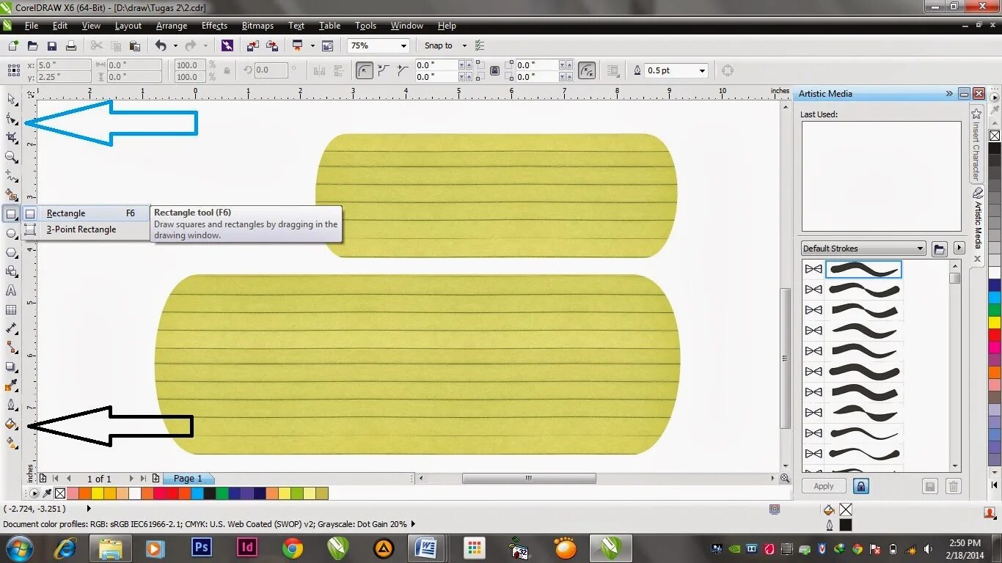Select the Polygon tool
The width and height of the screenshot is (1002, 563).
tap(11, 252)
